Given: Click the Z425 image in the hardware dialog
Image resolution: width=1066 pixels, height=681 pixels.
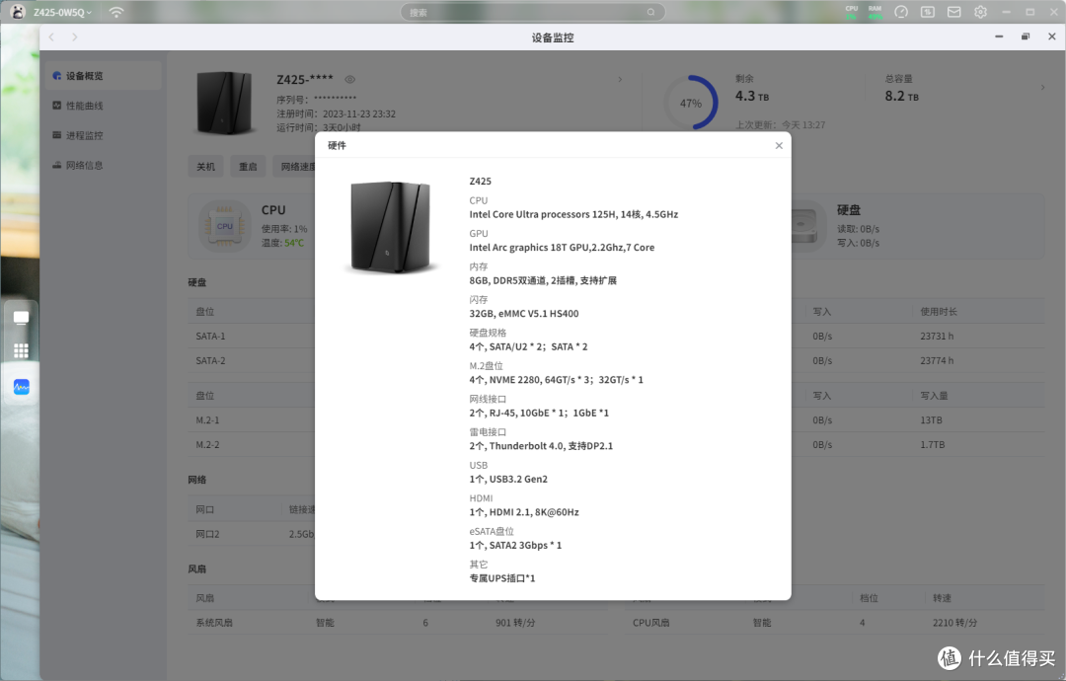Looking at the screenshot, I should [390, 227].
